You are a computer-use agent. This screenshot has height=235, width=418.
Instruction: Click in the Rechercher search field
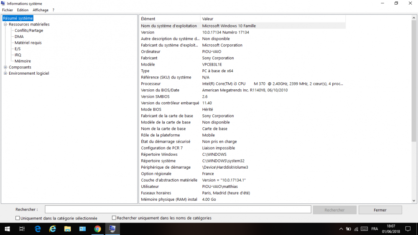[x=178, y=210]
